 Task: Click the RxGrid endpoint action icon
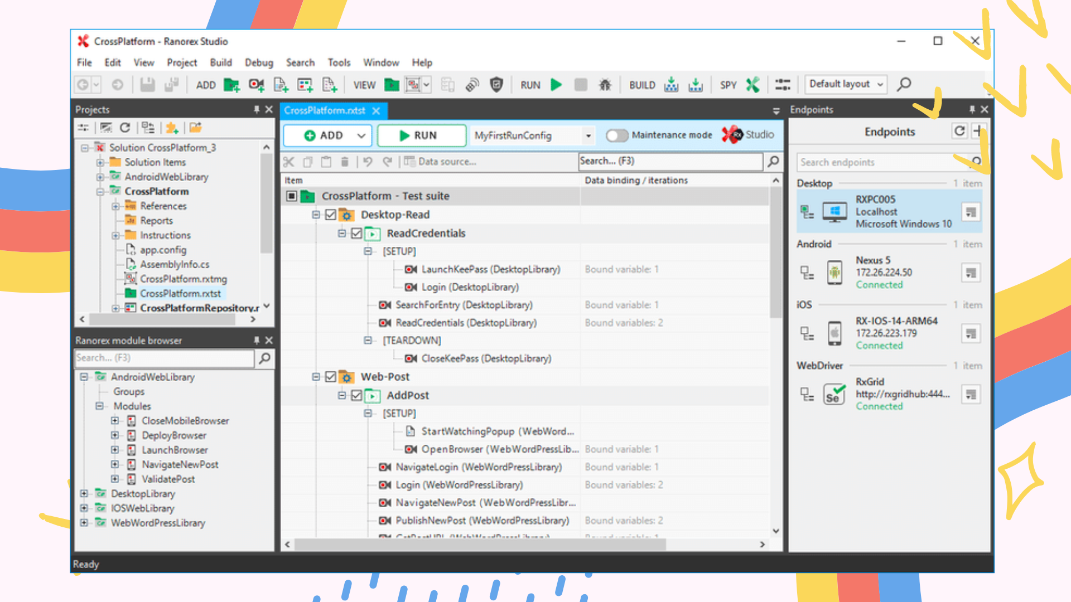click(x=971, y=394)
